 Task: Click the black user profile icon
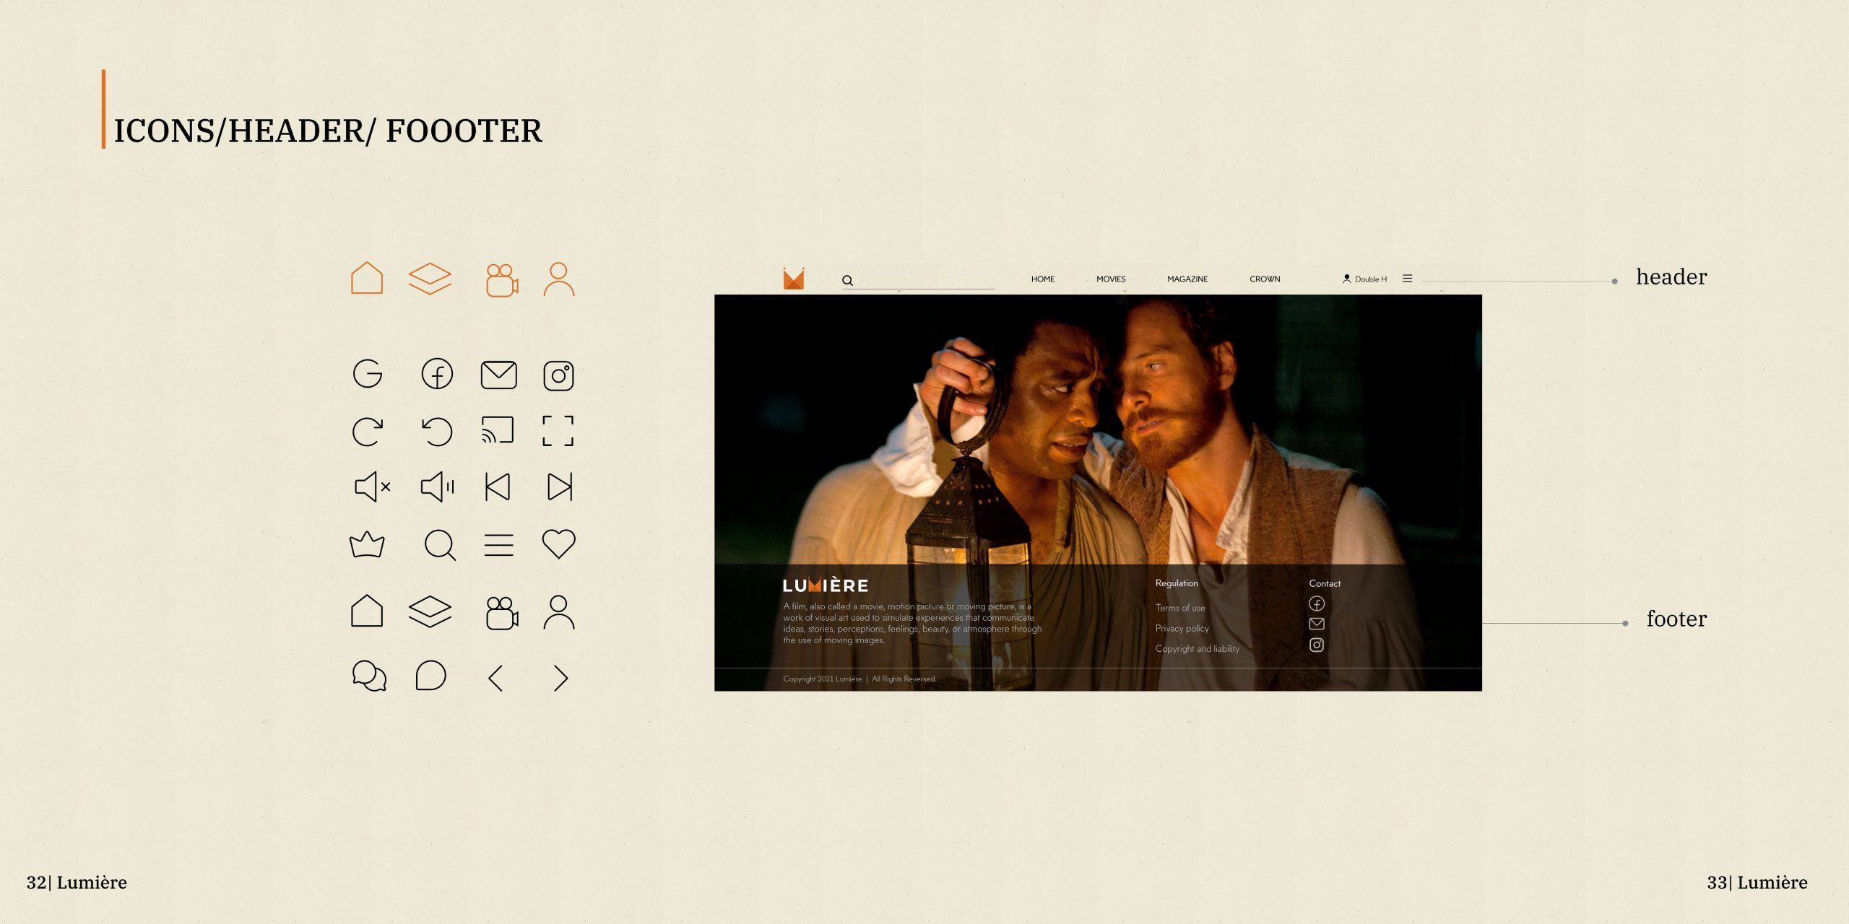click(x=559, y=612)
